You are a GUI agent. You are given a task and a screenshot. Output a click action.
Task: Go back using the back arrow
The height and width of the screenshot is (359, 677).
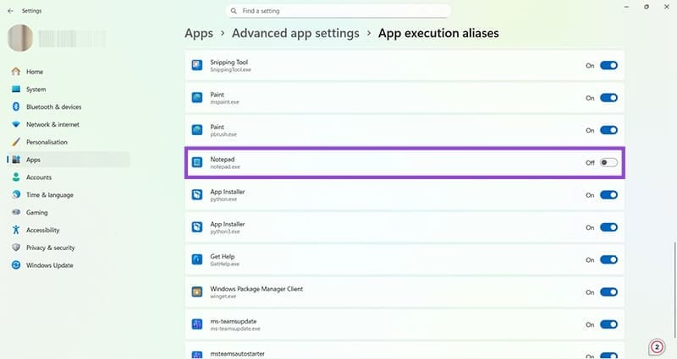(9, 11)
